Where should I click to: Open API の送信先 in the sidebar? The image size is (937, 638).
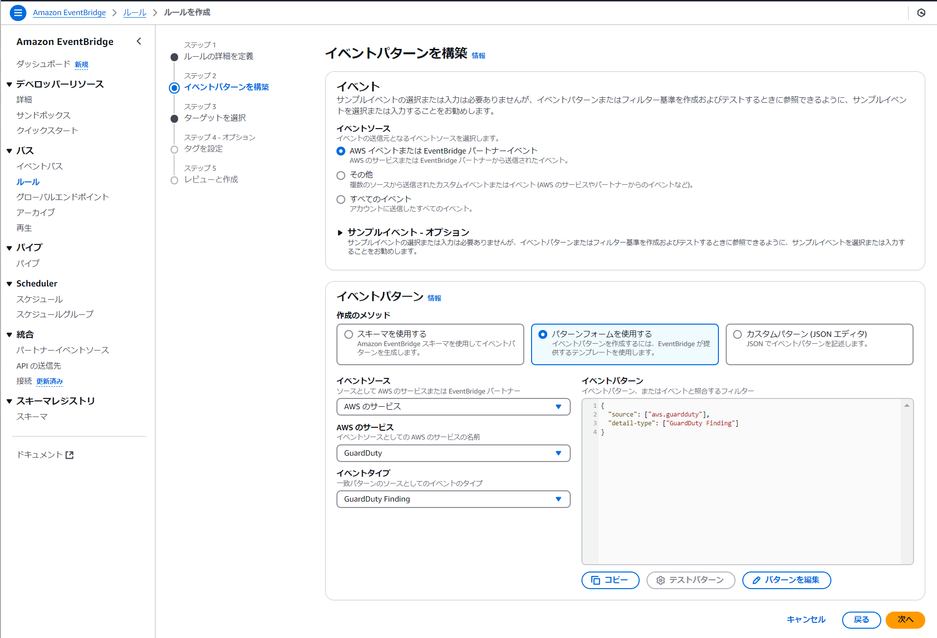[x=39, y=366]
